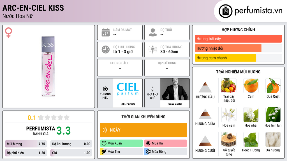Click the Hương giữa pyramid icon
The width and height of the screenshot is (287, 161).
point(205,114)
